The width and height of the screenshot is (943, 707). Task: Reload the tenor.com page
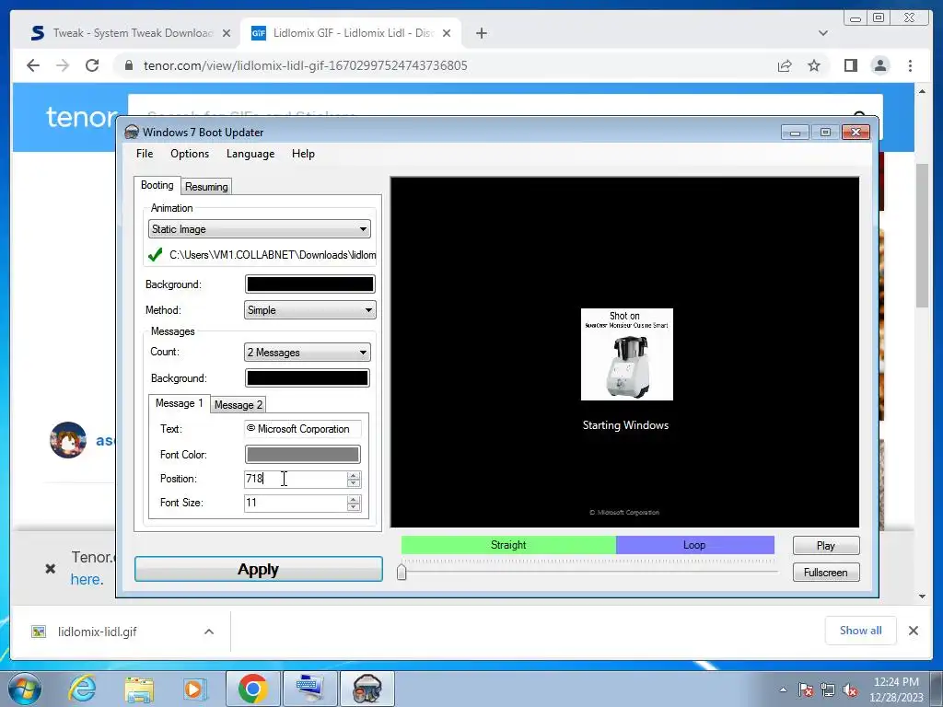[92, 65]
